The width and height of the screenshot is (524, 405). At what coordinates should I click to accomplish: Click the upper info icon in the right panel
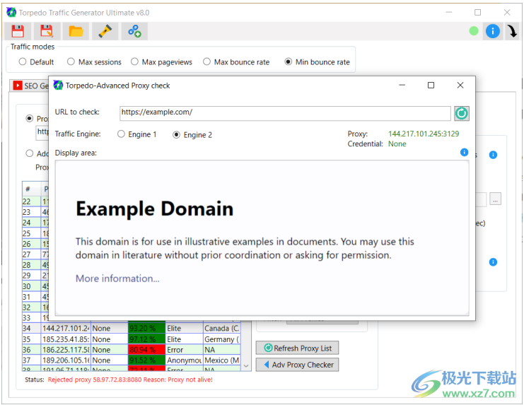[x=493, y=155]
